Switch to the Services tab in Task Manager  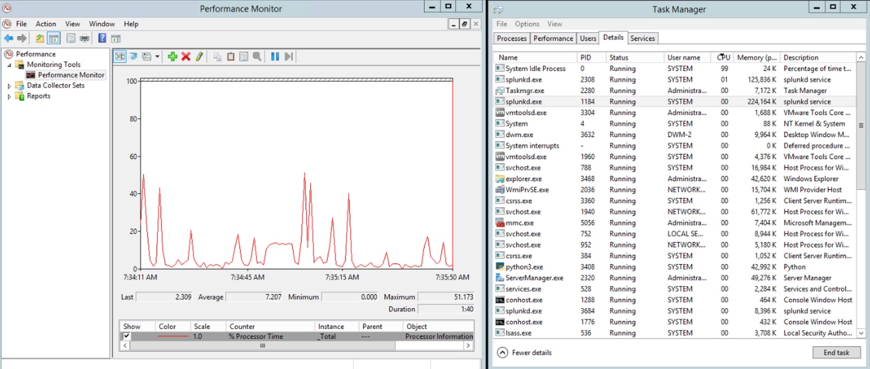coord(643,38)
